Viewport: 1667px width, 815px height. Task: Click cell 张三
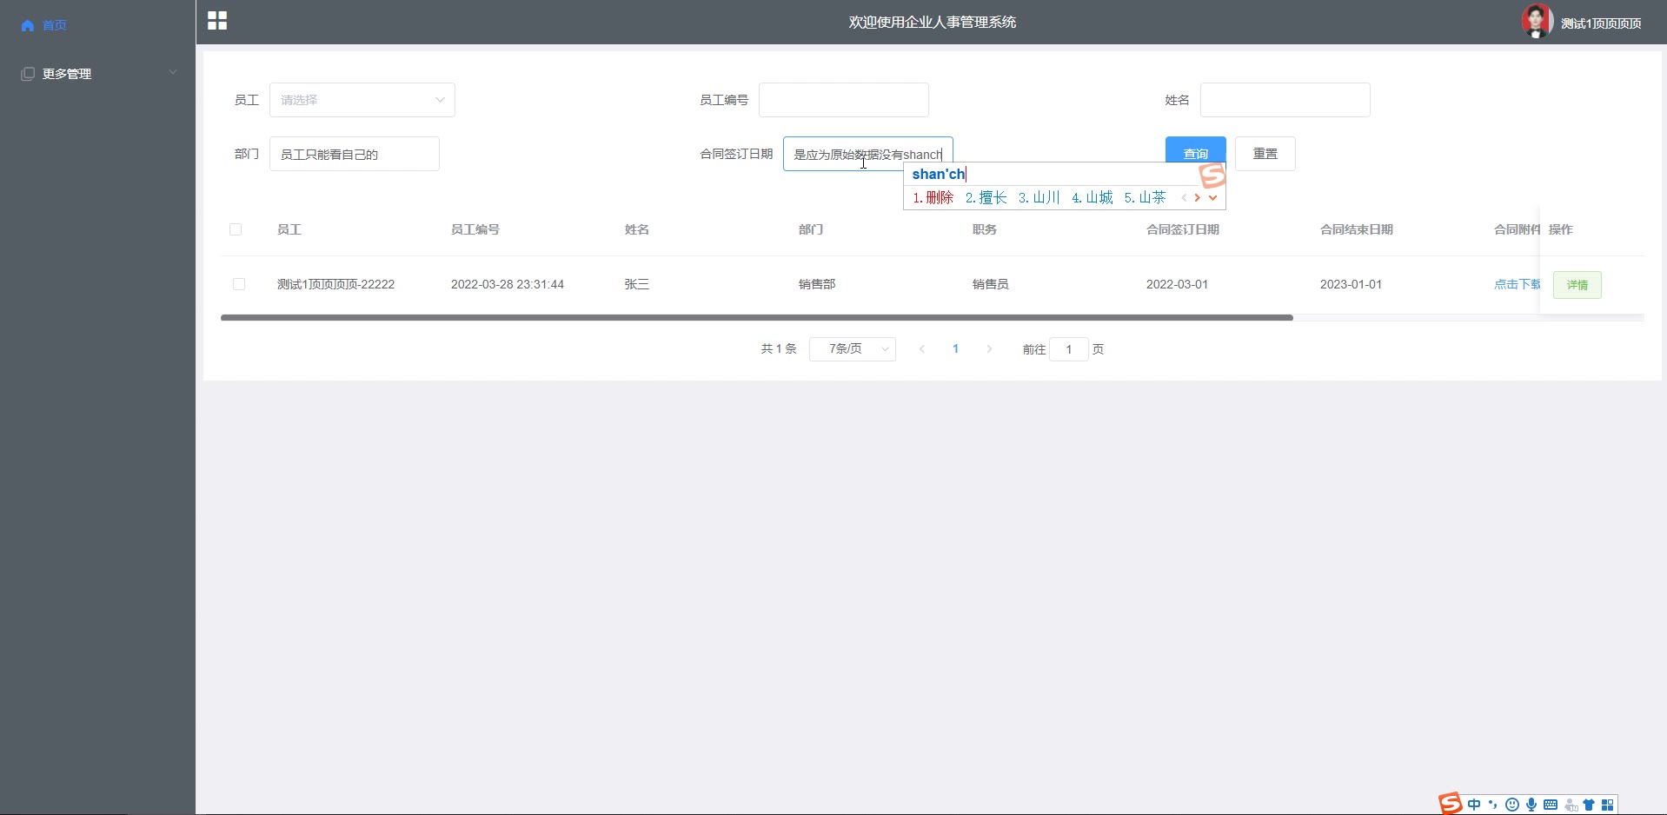(637, 284)
